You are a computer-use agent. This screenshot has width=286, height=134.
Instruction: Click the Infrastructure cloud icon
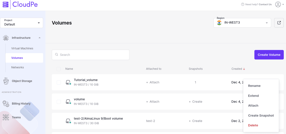[6, 38]
